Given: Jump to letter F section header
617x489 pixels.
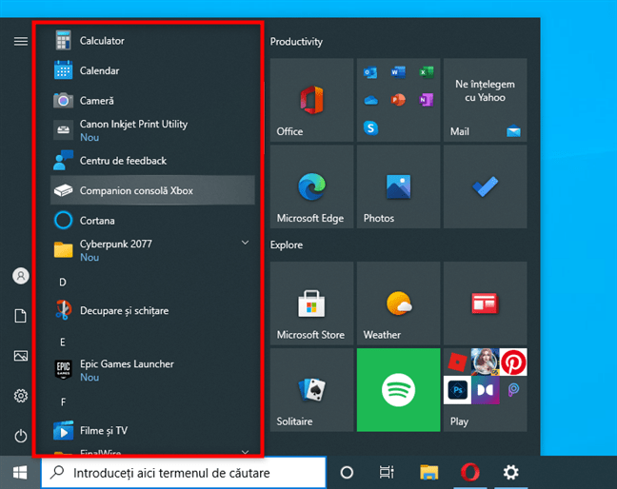Looking at the screenshot, I should [63, 401].
